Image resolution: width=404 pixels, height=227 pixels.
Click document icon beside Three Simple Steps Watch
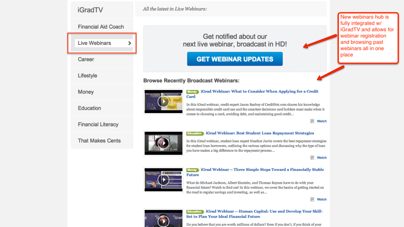coord(312,200)
